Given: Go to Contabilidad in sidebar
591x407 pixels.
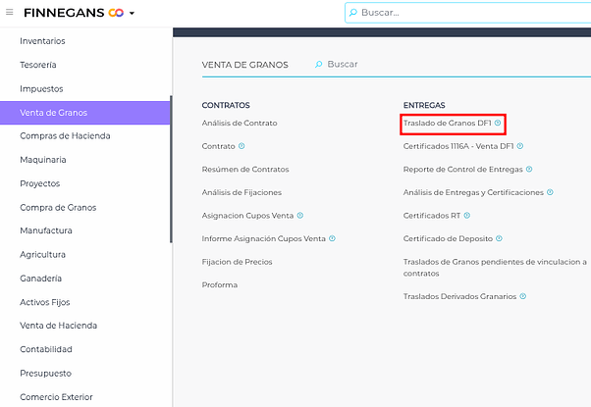Looking at the screenshot, I should (46, 349).
